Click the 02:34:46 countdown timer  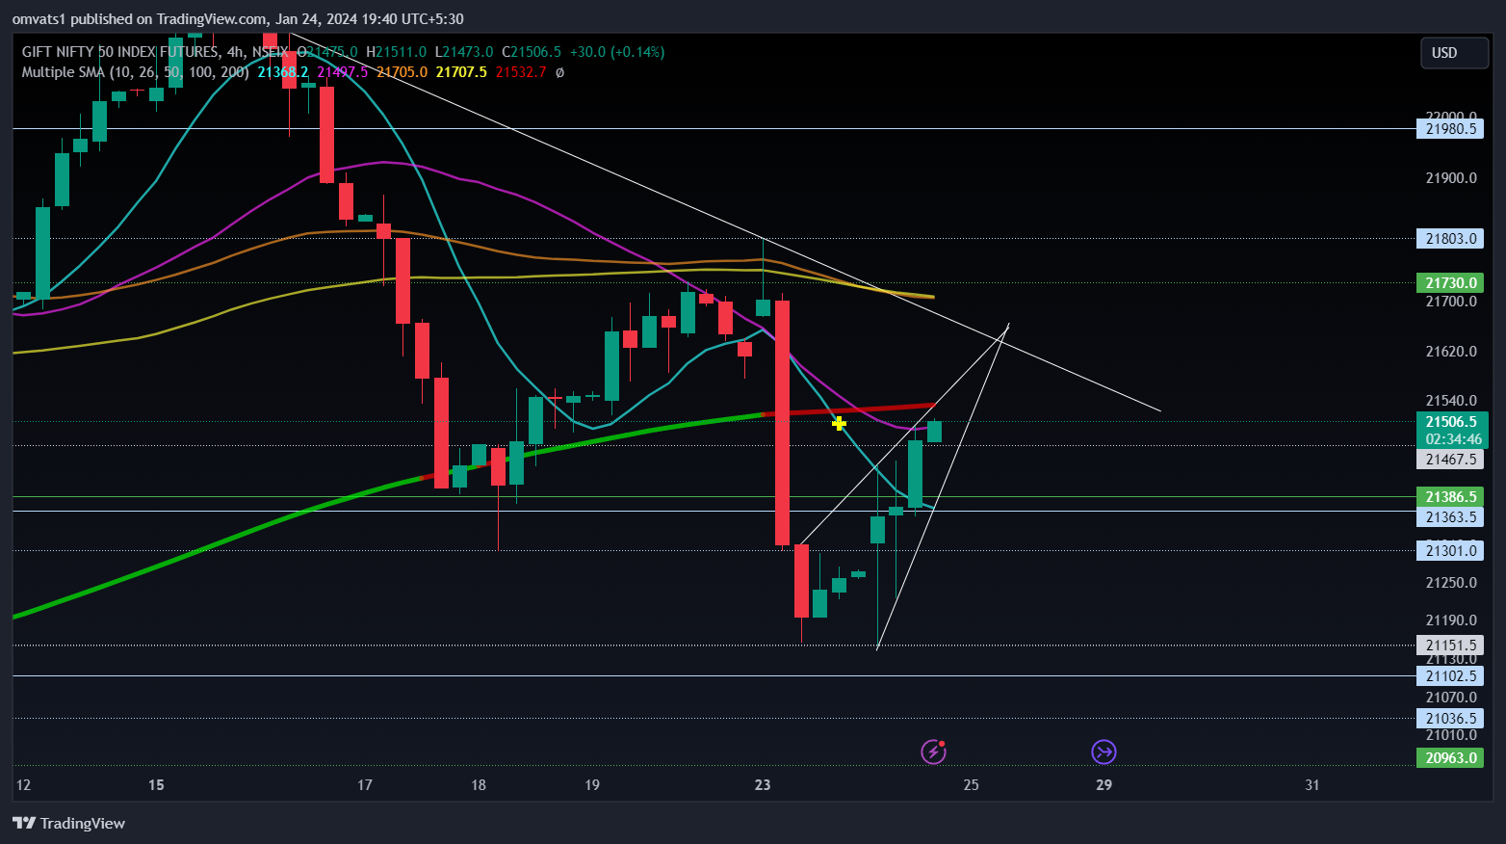(x=1453, y=439)
